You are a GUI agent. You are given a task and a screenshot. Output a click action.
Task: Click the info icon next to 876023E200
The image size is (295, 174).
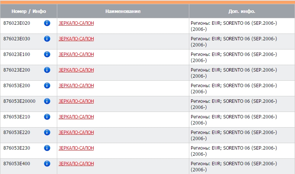[x=47, y=70]
